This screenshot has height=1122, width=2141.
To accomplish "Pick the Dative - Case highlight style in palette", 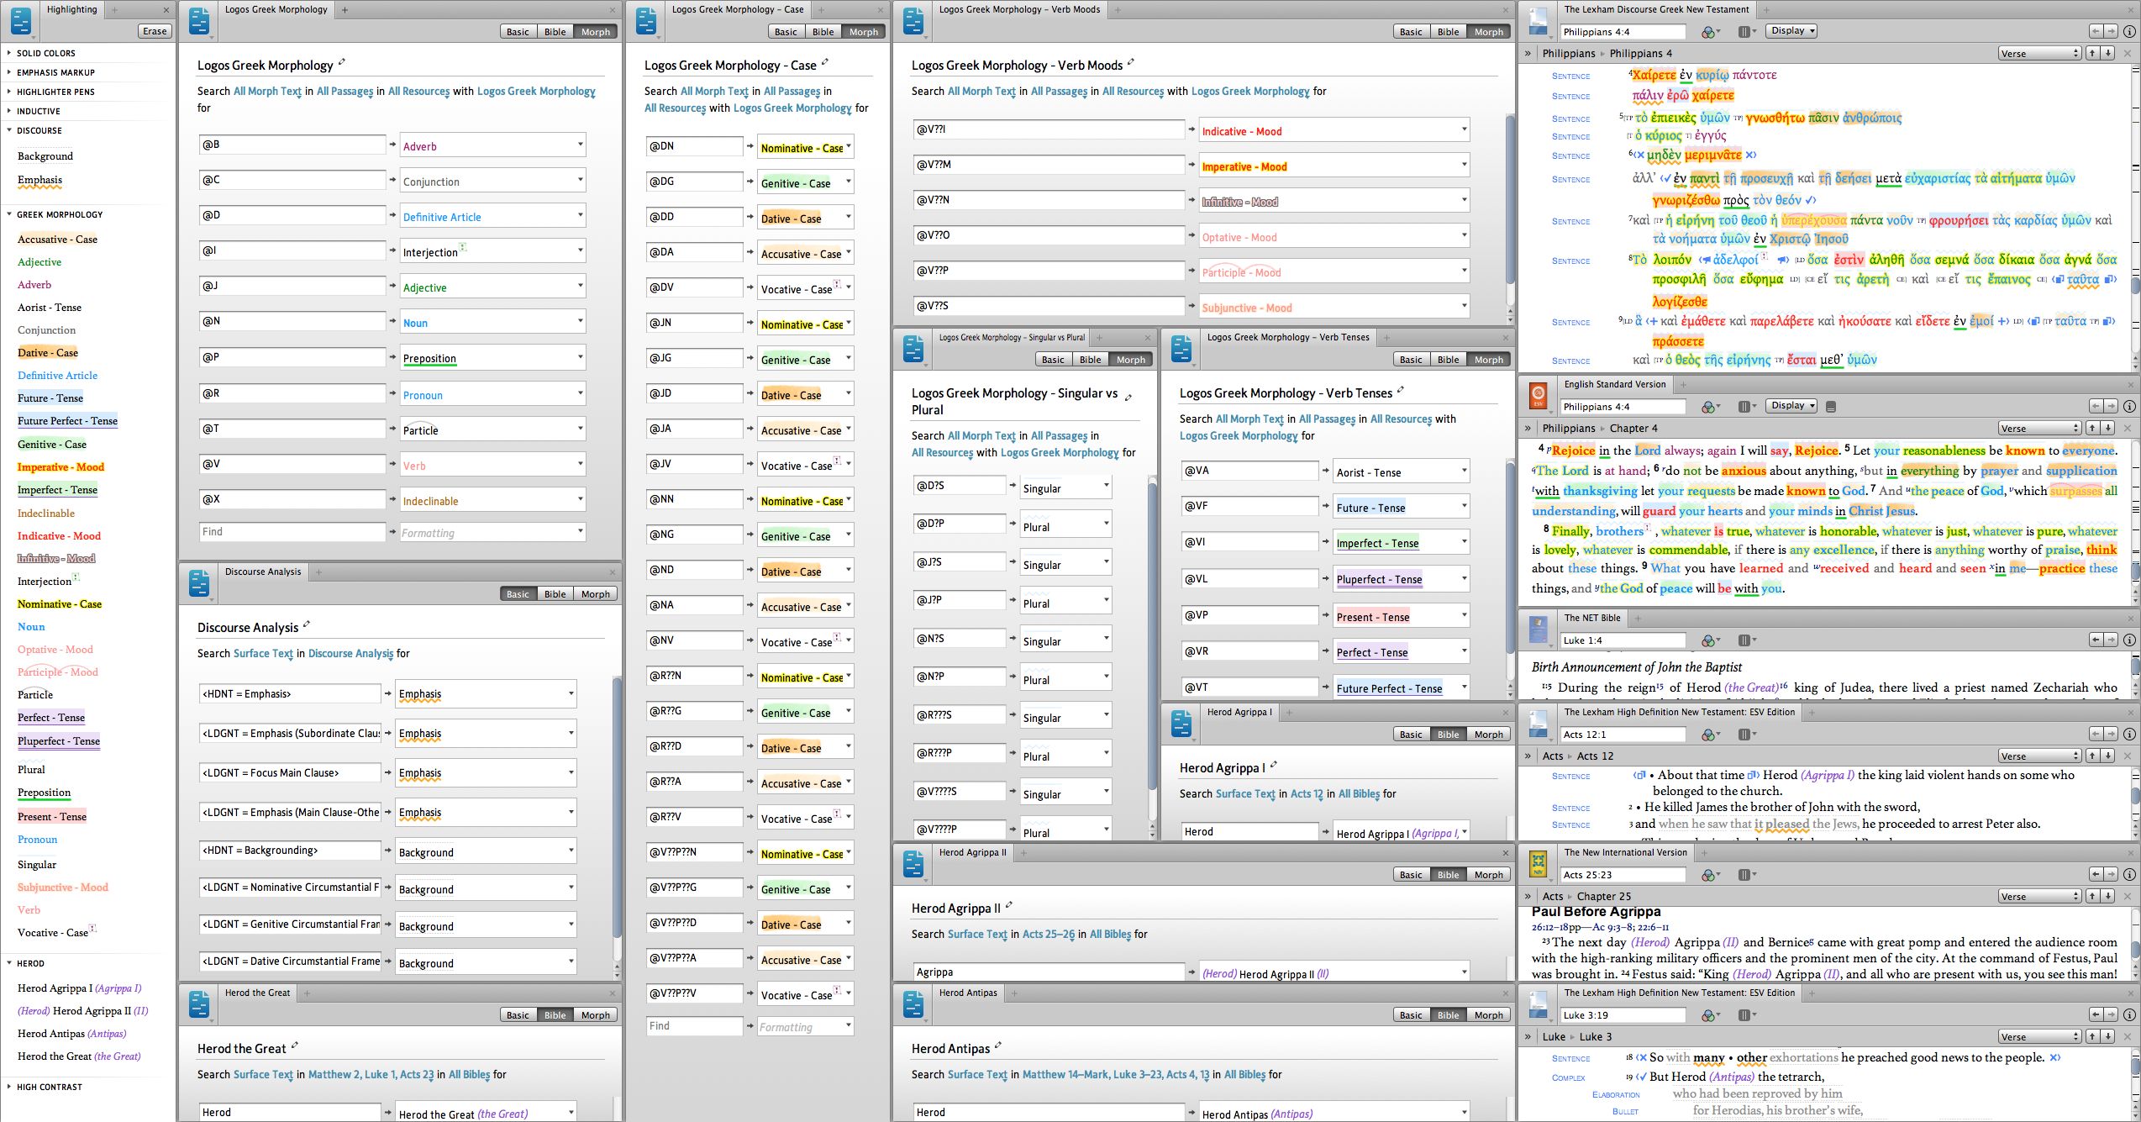I will pyautogui.click(x=48, y=352).
